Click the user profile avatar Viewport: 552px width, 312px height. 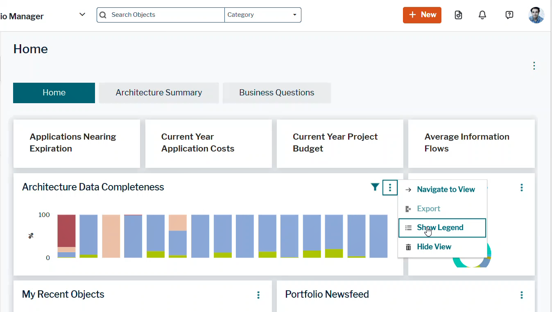(x=536, y=15)
